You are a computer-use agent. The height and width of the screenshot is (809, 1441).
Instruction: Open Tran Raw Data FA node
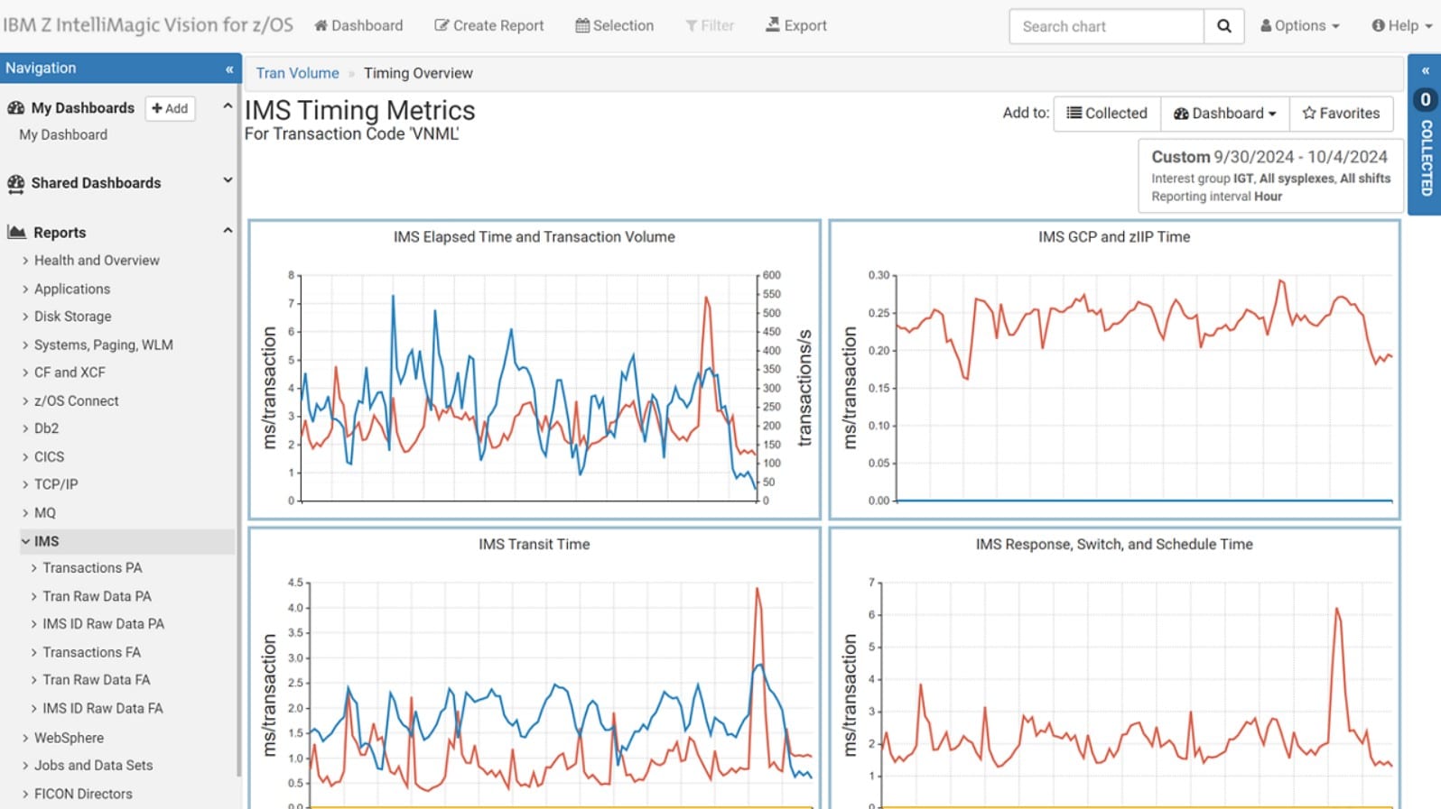pyautogui.click(x=97, y=680)
